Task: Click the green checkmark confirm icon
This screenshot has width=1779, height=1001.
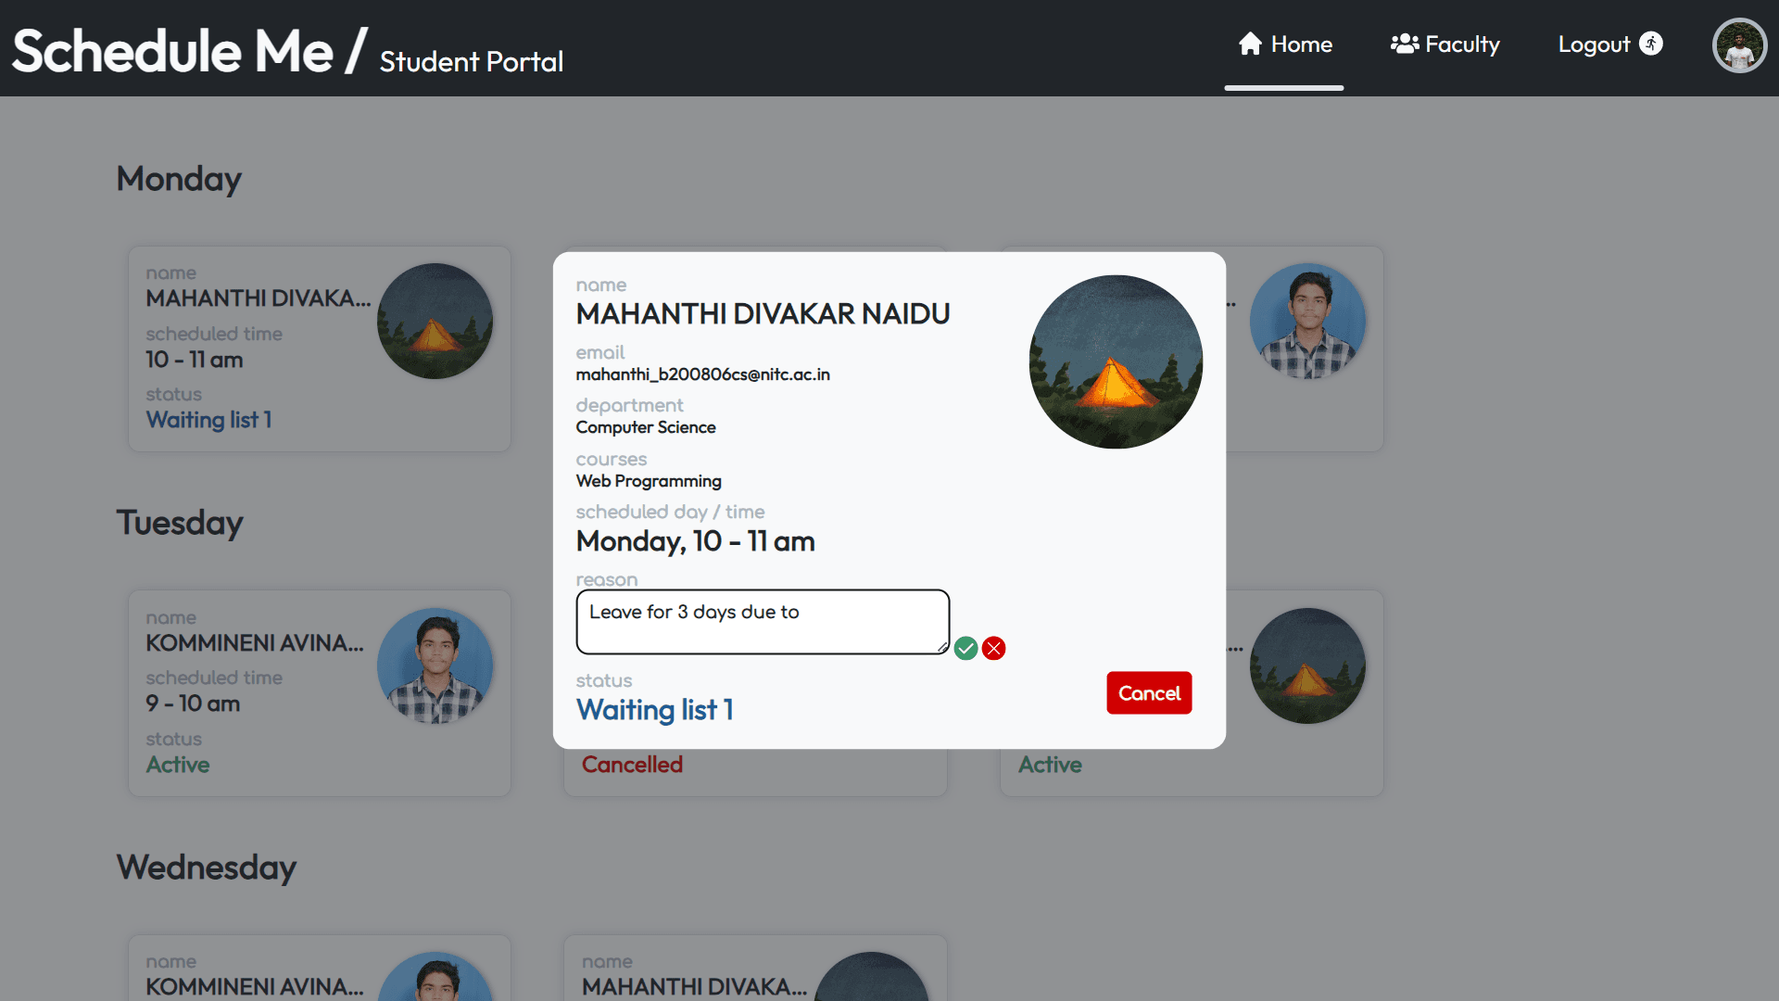Action: [x=965, y=648]
